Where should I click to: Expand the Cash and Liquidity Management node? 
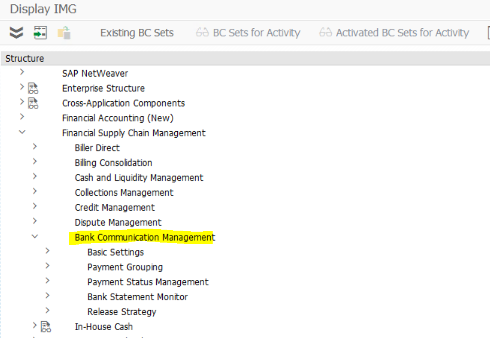pos(35,177)
